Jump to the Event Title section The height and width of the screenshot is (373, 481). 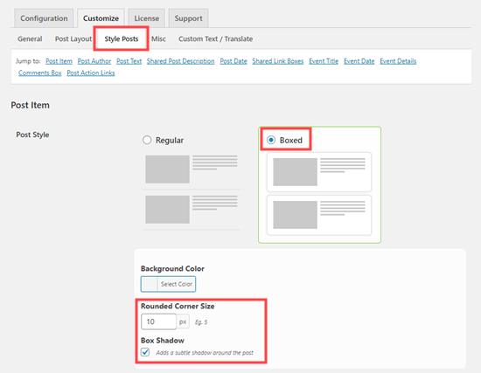tap(324, 61)
